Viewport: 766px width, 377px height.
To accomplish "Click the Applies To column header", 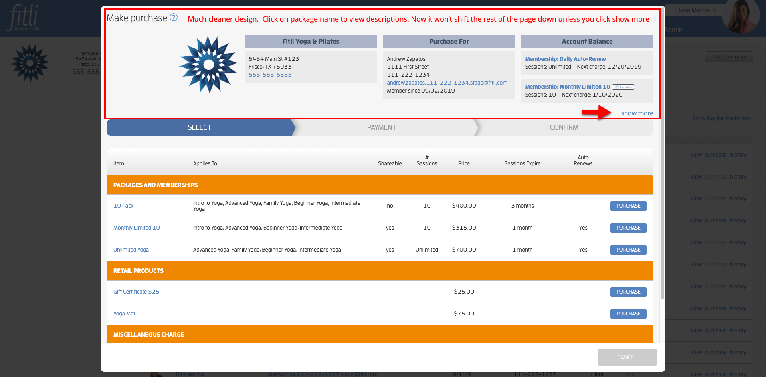I will (205, 163).
